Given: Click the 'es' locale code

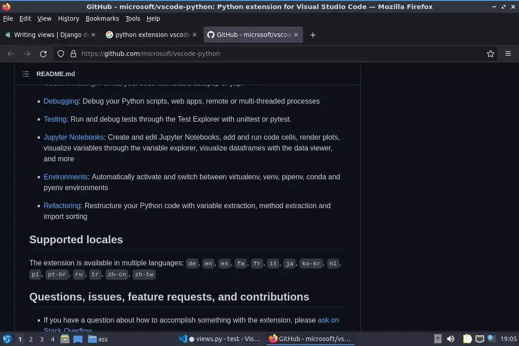Looking at the screenshot, I should (x=224, y=264).
